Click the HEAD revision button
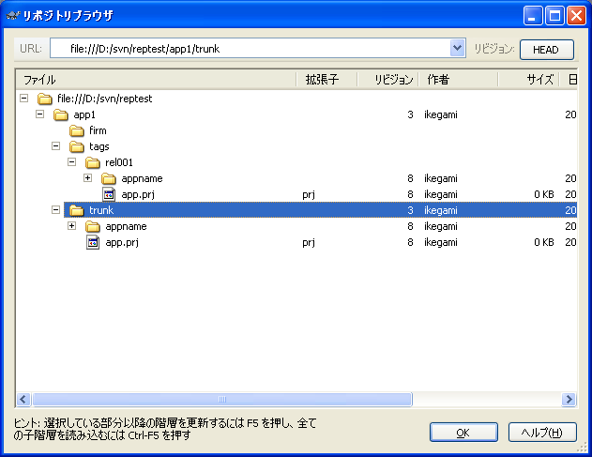592x457 pixels. click(547, 50)
